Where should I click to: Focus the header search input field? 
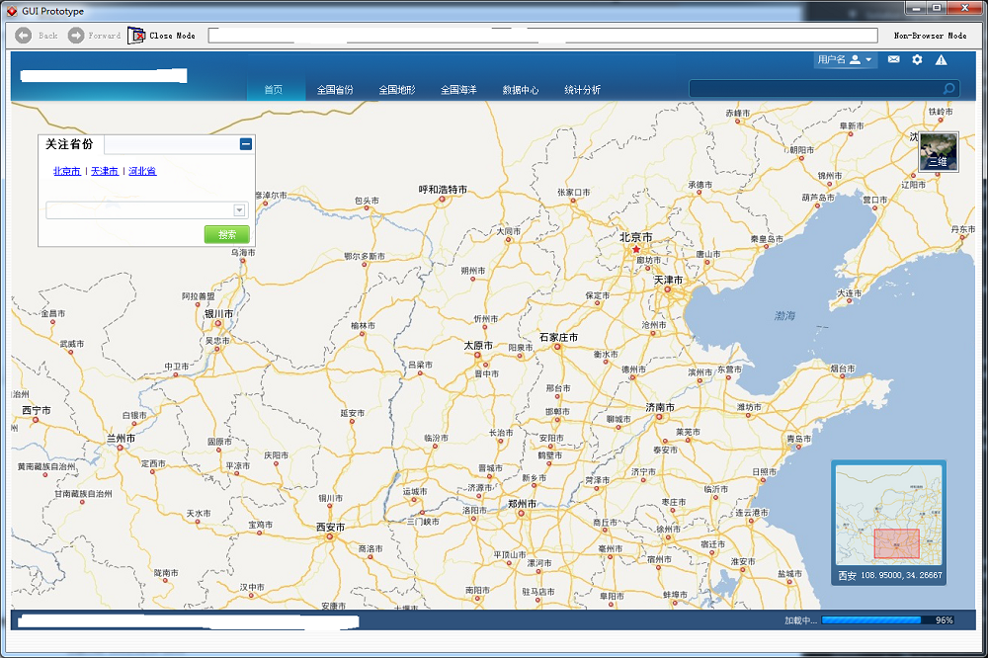pyautogui.click(x=815, y=89)
